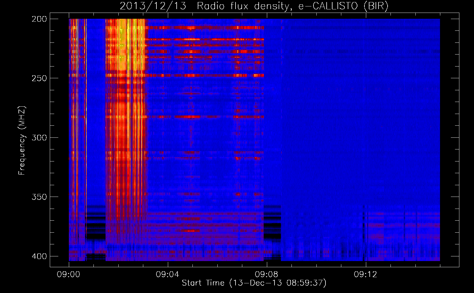Click the 200 frequency tick label
474x293 pixels.
pos(39,19)
